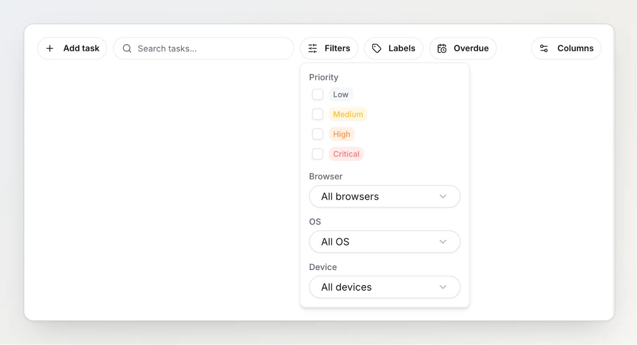Focus the Search tasks input field
The width and height of the screenshot is (637, 345).
[x=204, y=49]
